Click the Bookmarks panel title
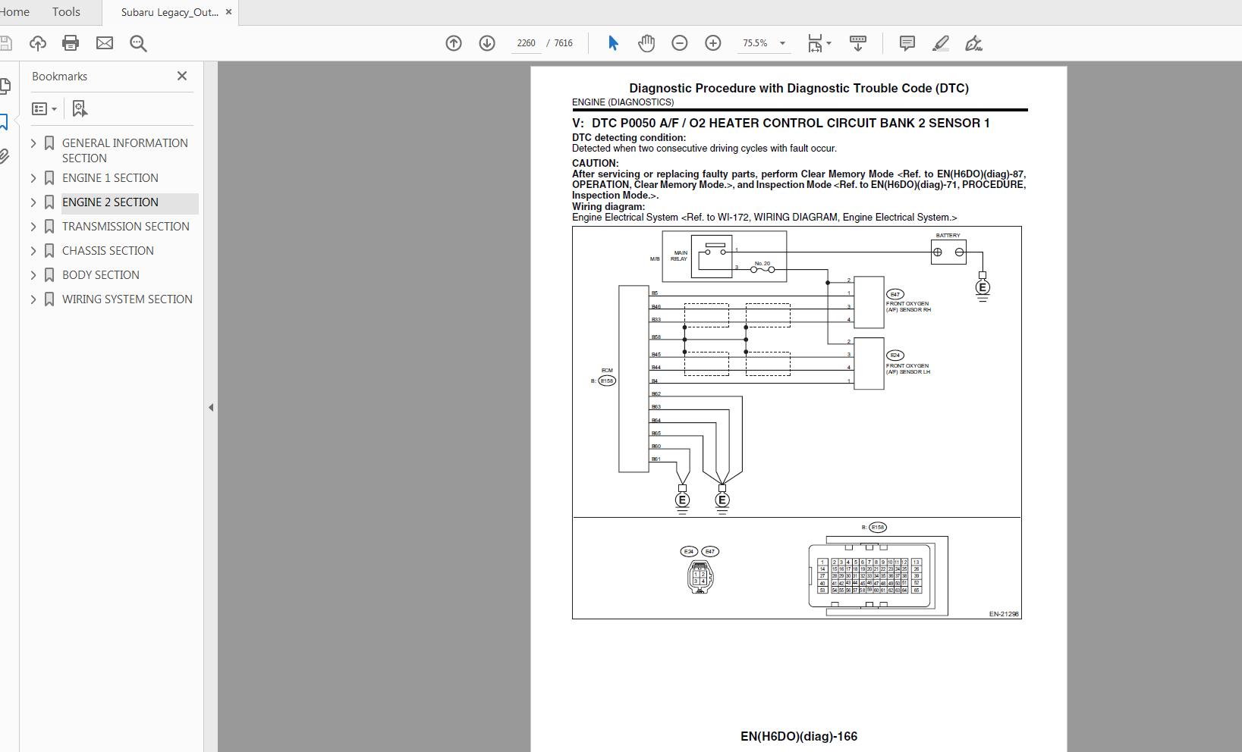Viewport: 1242px width, 752px height. [59, 76]
